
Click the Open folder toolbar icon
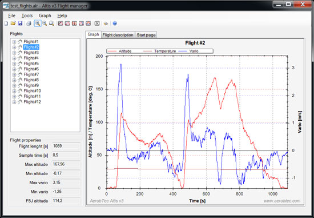point(13,23)
